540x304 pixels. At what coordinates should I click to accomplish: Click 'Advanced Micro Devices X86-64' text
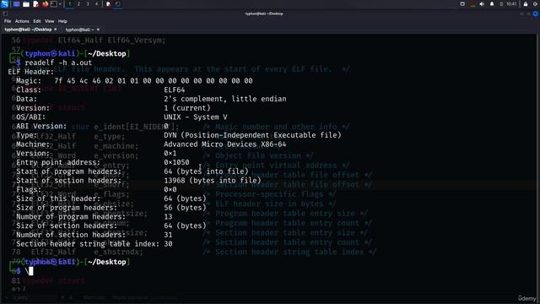(225, 144)
